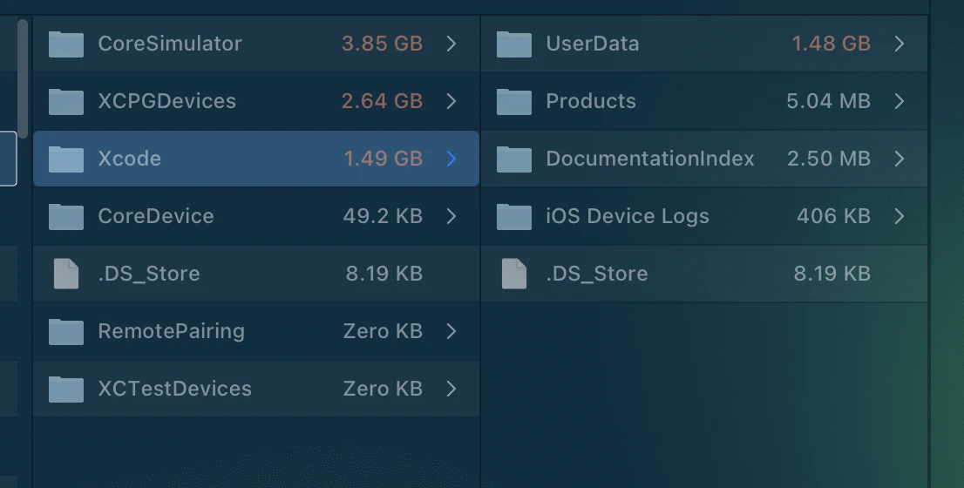Expand RemotePairing using its chevron
The image size is (964, 488).
tap(451, 331)
